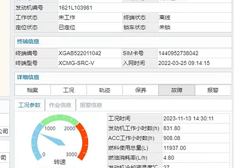Click network entry time 2022-03-25 09:14:15
The image size is (234, 168).
(184, 63)
